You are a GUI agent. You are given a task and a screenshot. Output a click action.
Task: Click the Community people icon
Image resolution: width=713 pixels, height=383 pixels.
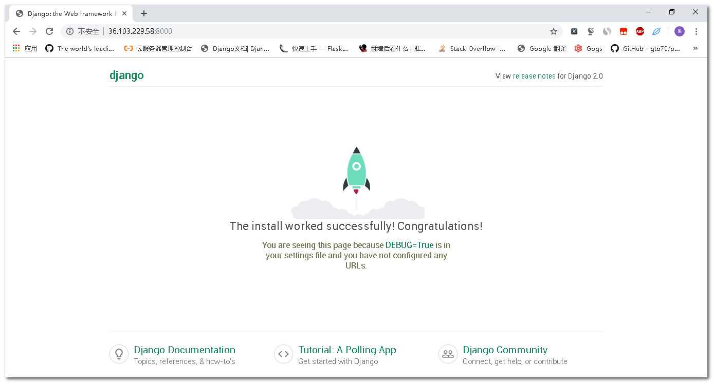(x=448, y=354)
